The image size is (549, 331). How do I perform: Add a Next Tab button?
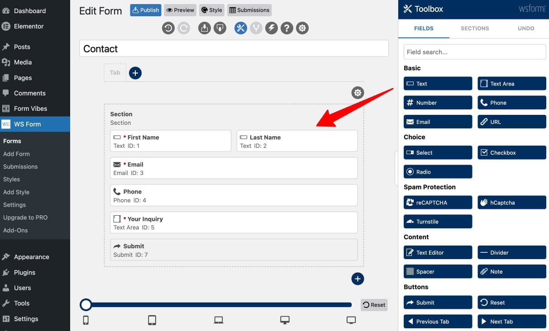(512, 322)
